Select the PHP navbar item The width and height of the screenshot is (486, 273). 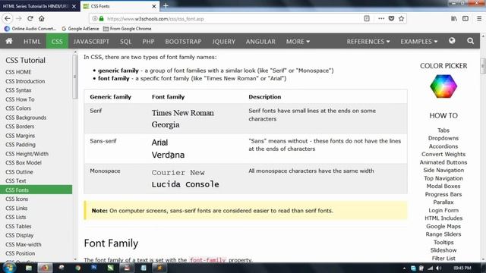tap(148, 42)
